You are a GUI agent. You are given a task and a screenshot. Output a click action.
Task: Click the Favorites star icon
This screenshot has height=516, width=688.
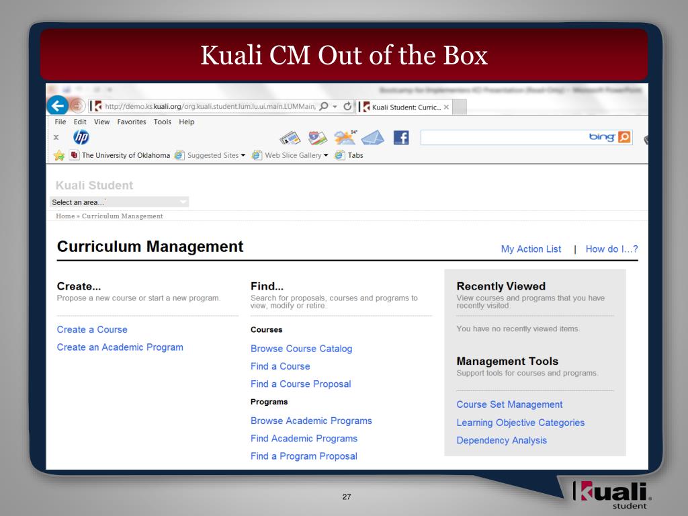[x=59, y=155]
